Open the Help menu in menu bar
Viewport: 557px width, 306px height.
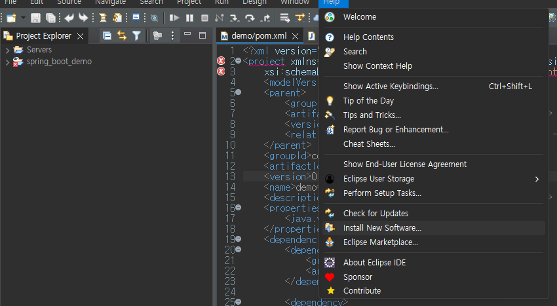pos(332,3)
